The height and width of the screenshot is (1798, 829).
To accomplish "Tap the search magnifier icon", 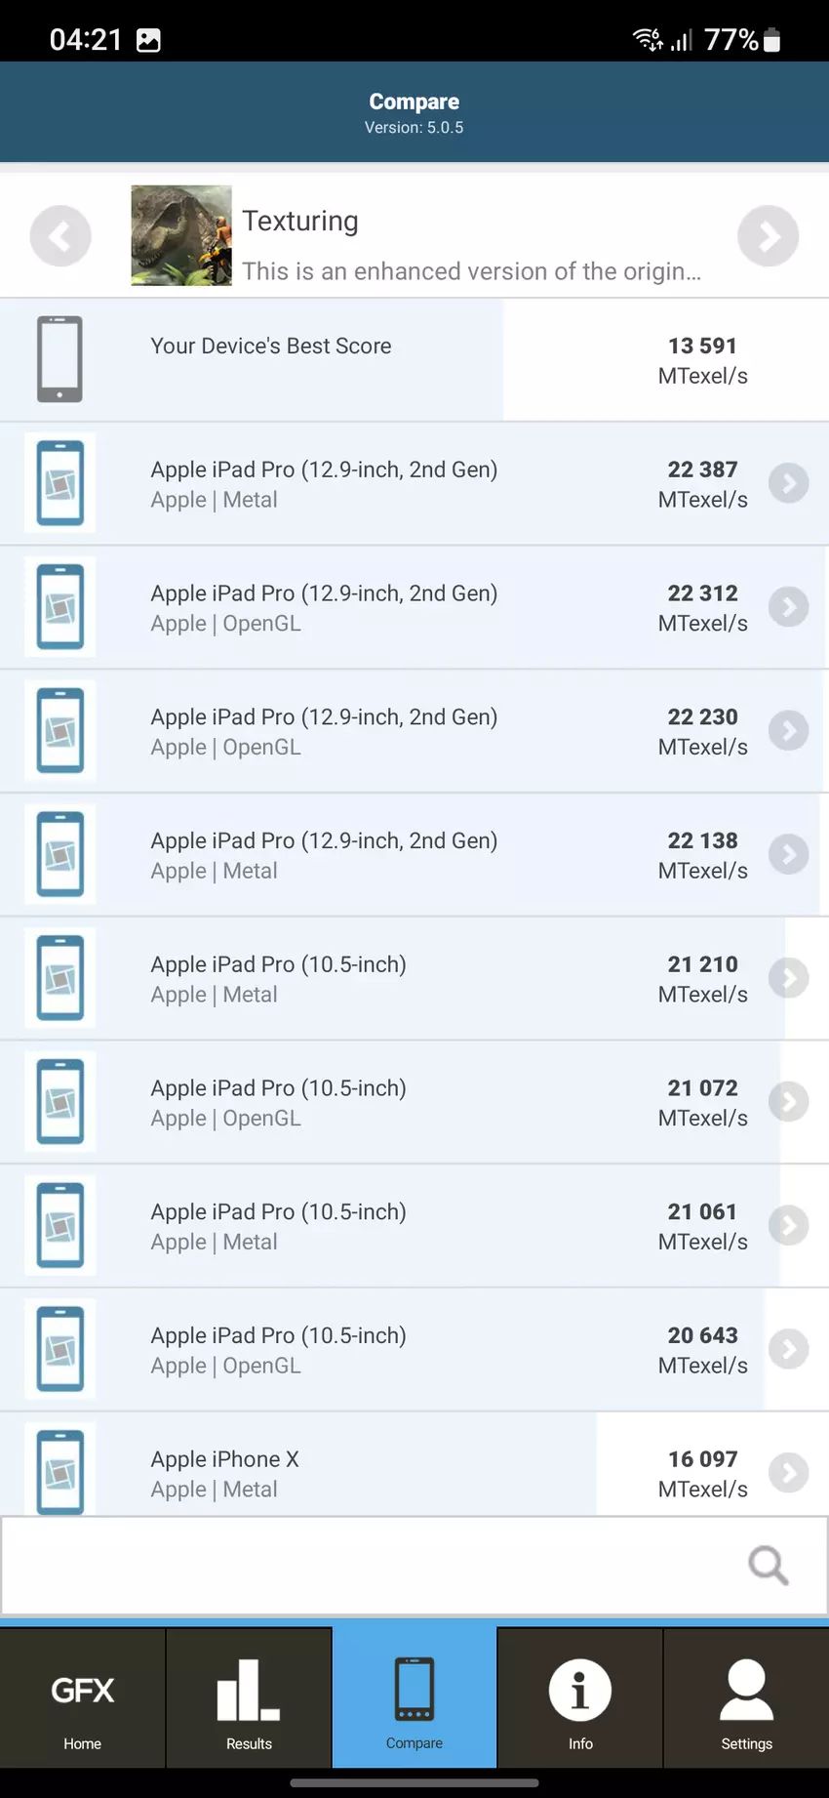I will 768,1565.
